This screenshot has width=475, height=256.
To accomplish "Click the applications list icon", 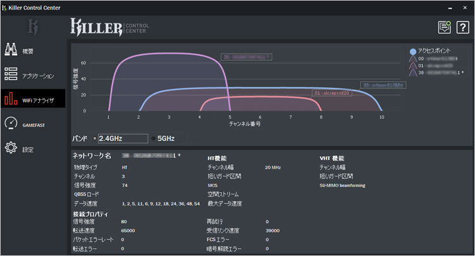I will point(11,74).
